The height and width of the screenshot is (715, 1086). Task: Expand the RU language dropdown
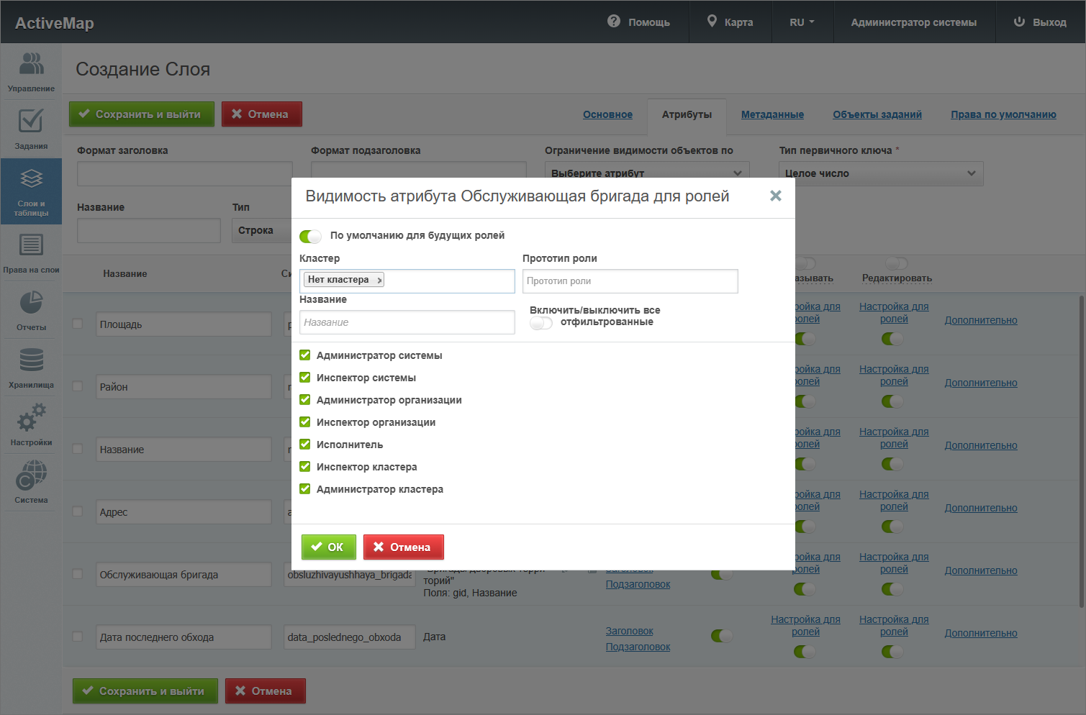[802, 22]
